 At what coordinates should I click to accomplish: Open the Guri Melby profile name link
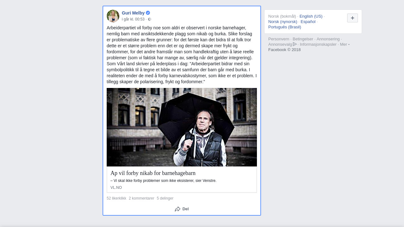133,13
